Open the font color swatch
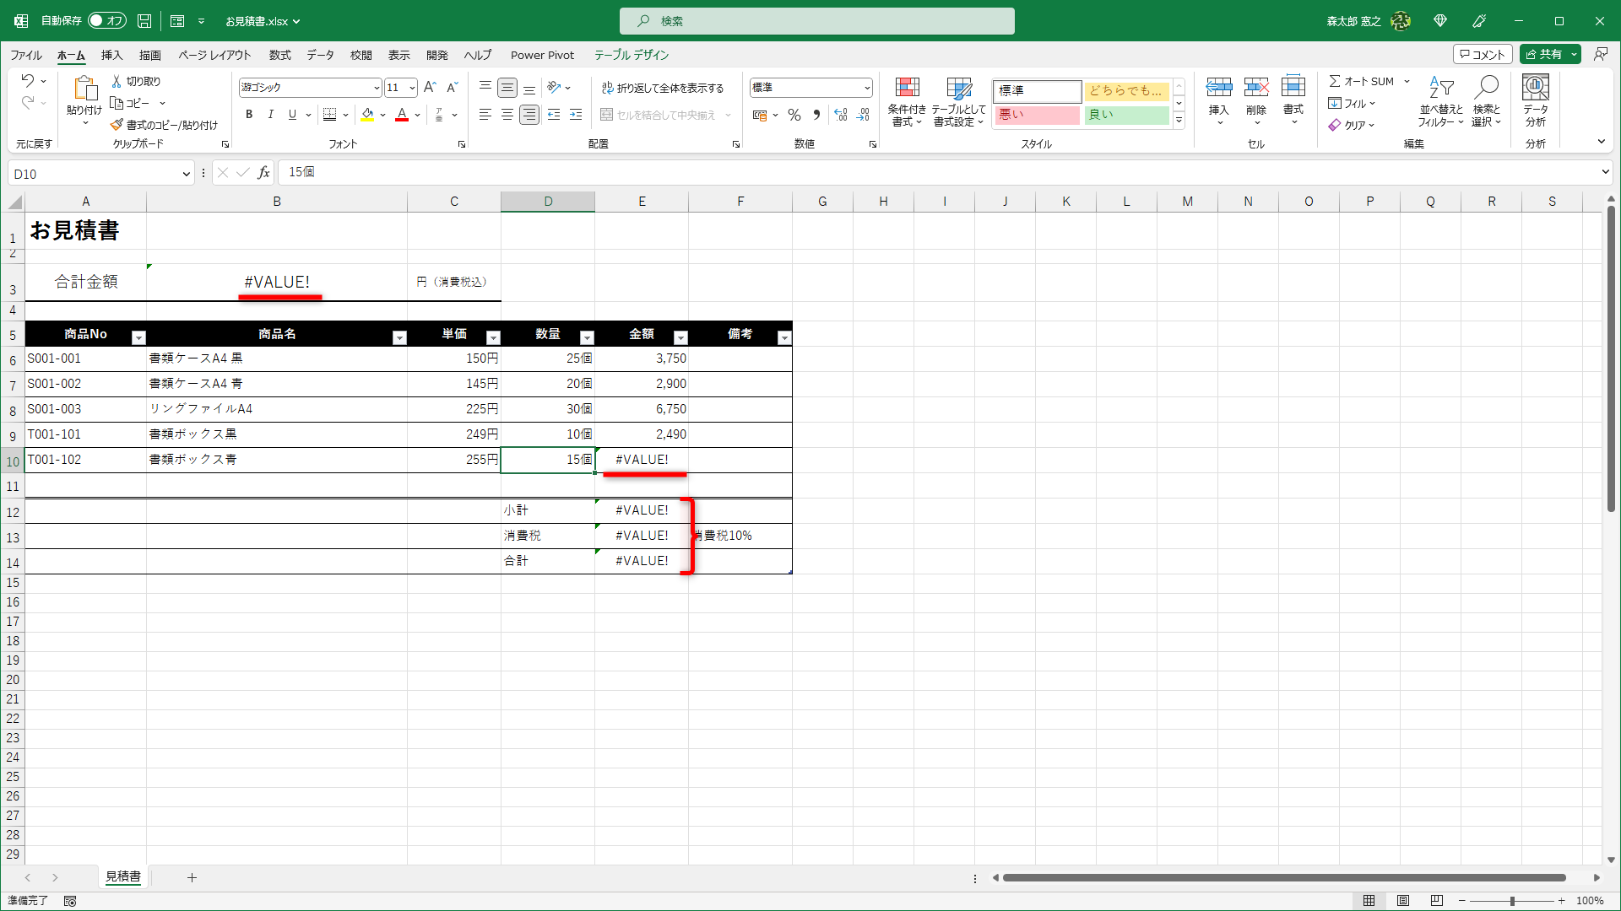 click(402, 115)
